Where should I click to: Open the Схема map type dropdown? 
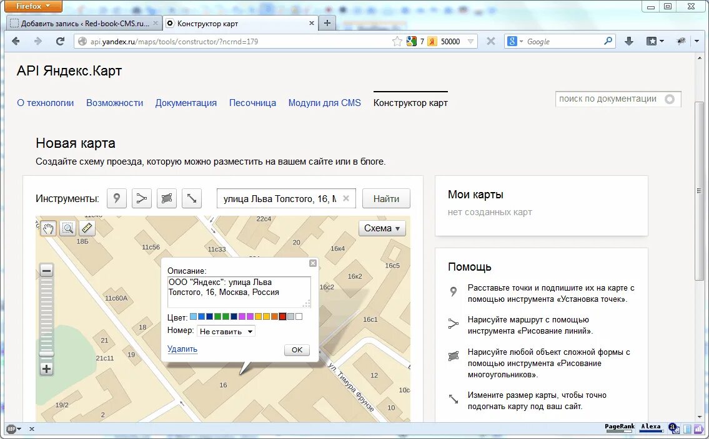click(x=382, y=228)
